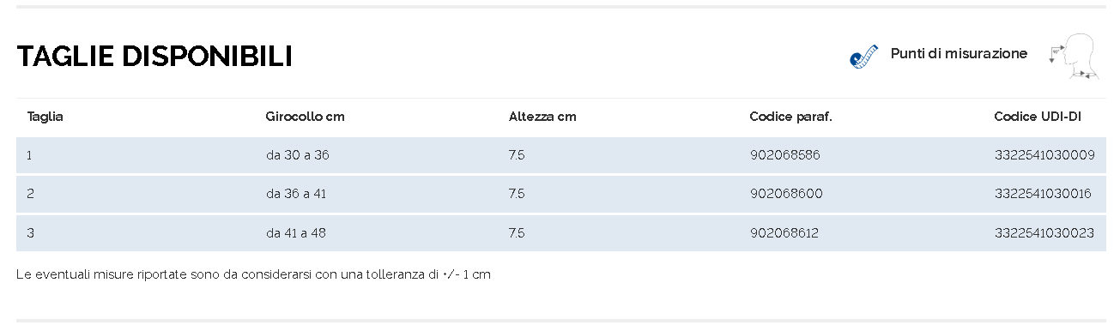Click pharmacy code 902068600
This screenshot has width=1120, height=325.
click(786, 194)
